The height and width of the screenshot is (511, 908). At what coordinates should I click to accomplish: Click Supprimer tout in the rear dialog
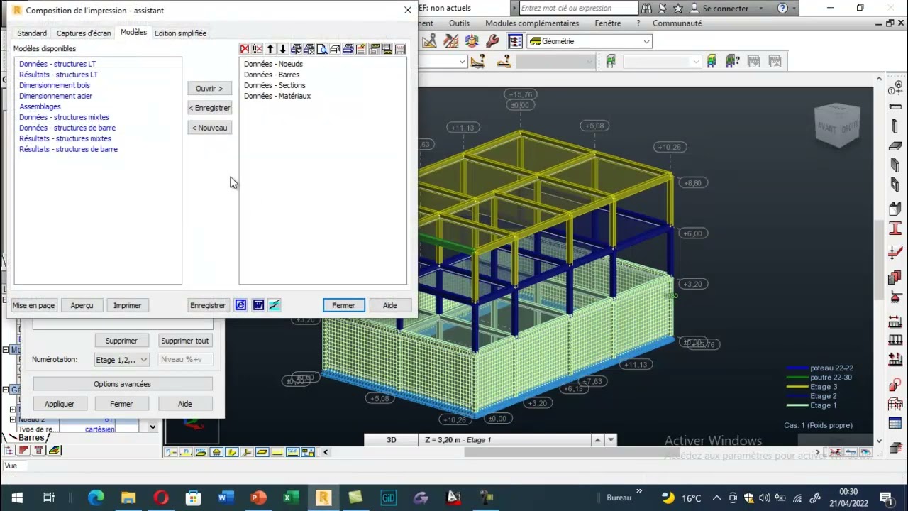coord(184,341)
